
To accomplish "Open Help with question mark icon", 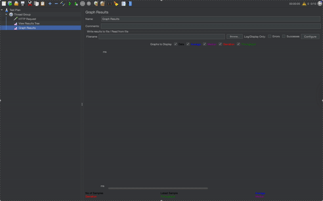I will click(130, 4).
